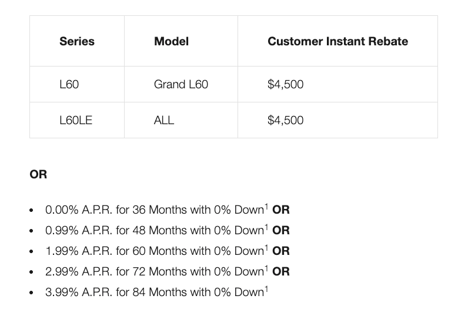This screenshot has width=468, height=332.
Task: Click the 0.99% A.P.R. for 48 Months text
Action: (154, 231)
